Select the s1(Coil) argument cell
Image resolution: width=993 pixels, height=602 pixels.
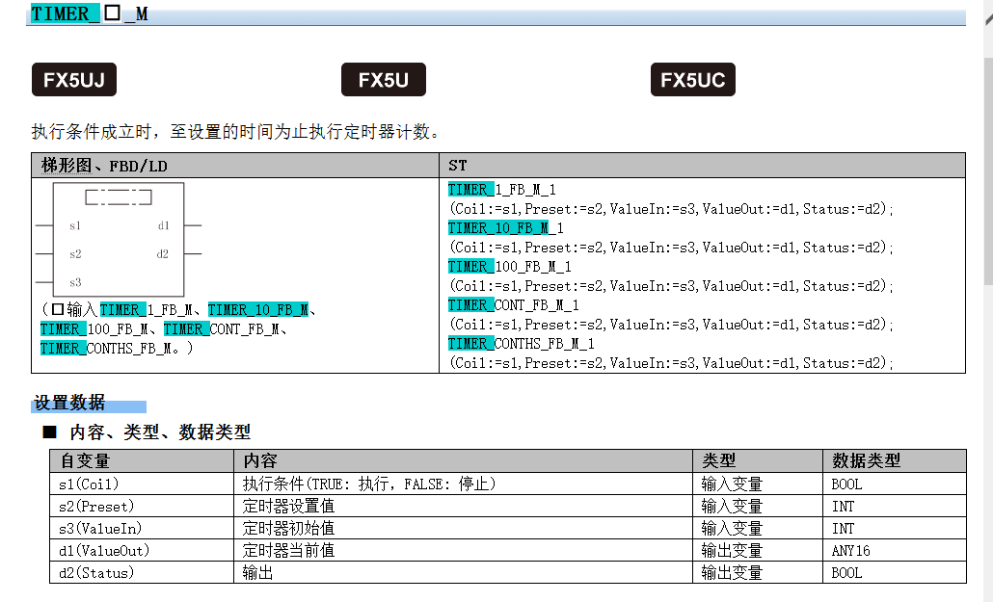[x=91, y=484]
